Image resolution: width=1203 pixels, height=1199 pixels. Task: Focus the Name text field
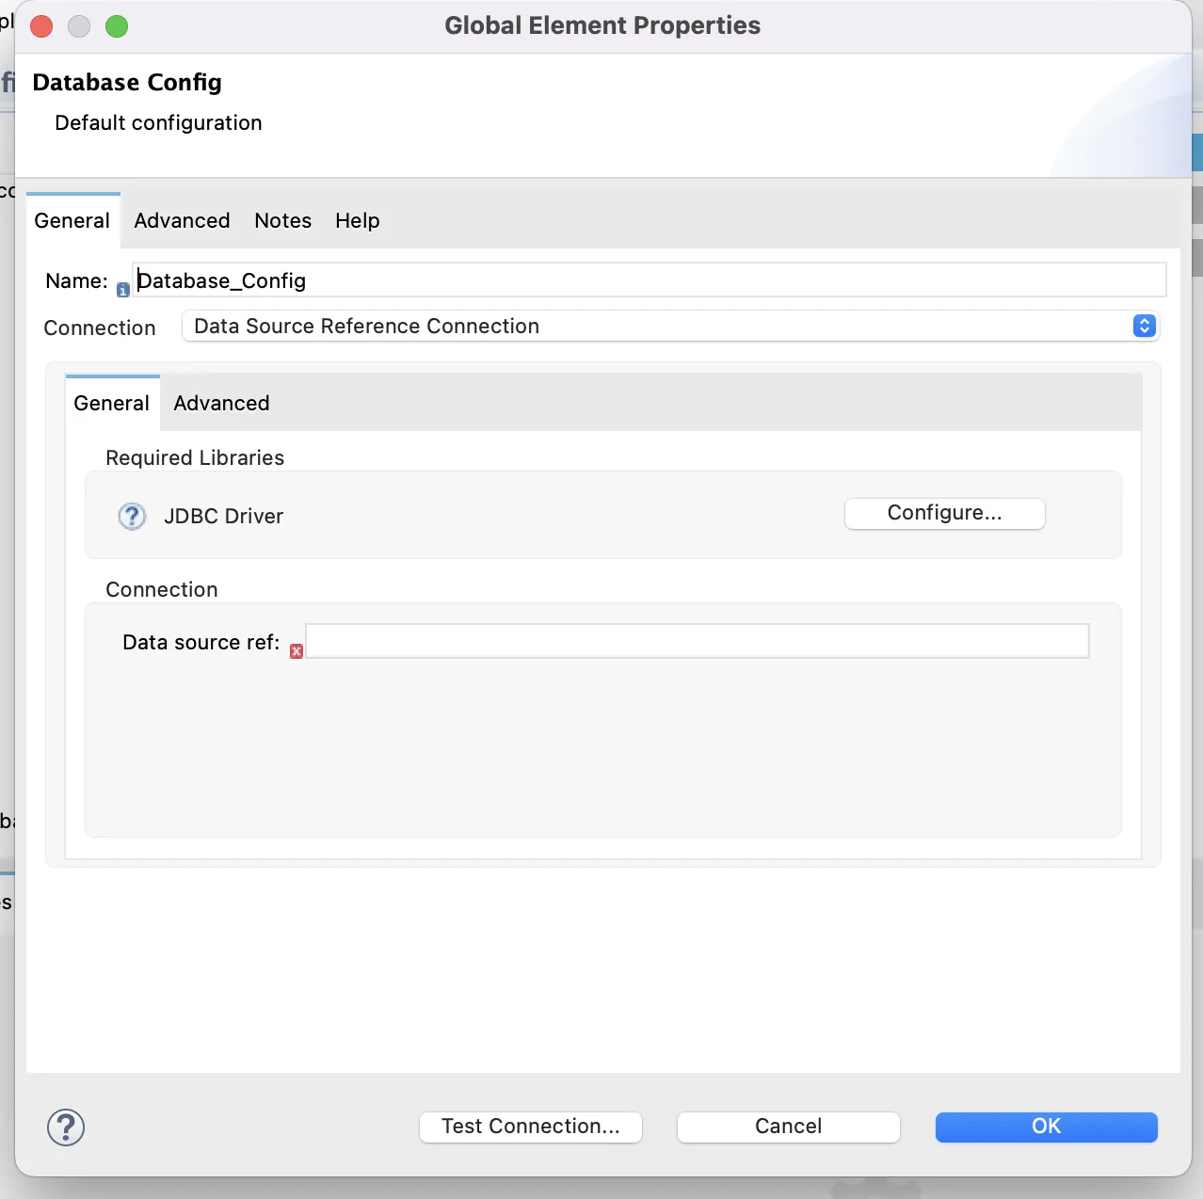(x=650, y=280)
